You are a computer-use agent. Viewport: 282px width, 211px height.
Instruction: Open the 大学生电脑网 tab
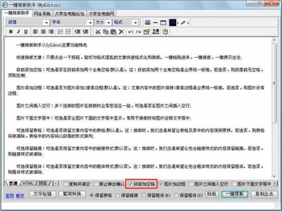tap(102, 14)
